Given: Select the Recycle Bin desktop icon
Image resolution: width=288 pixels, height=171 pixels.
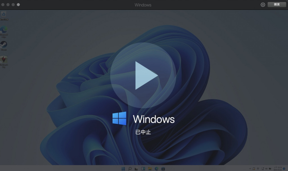Looking at the screenshot, I should 4,16.
